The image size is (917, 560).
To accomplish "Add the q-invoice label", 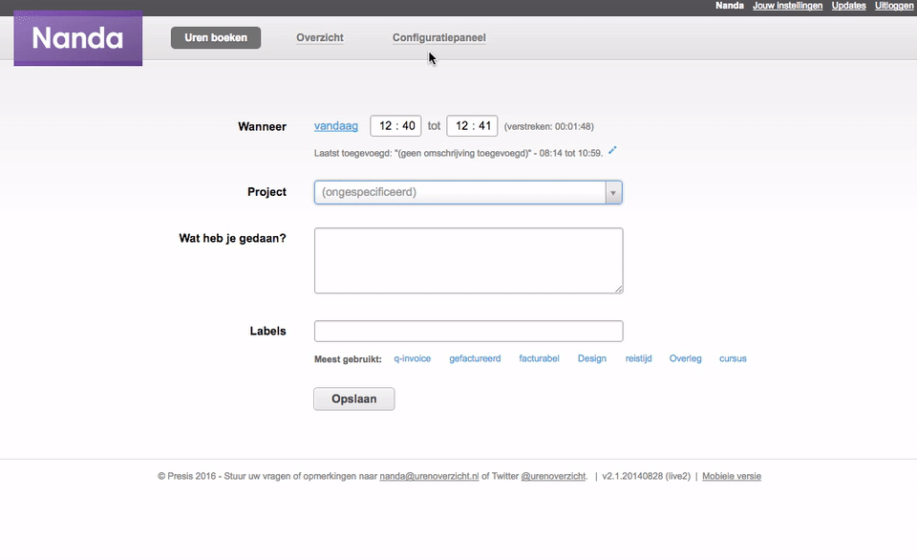I will tap(413, 358).
